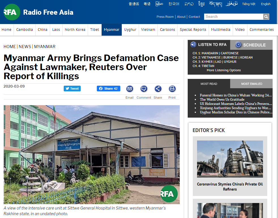Switch to Burmese language link
The width and height of the screenshot is (278, 218).
click(x=159, y=4)
